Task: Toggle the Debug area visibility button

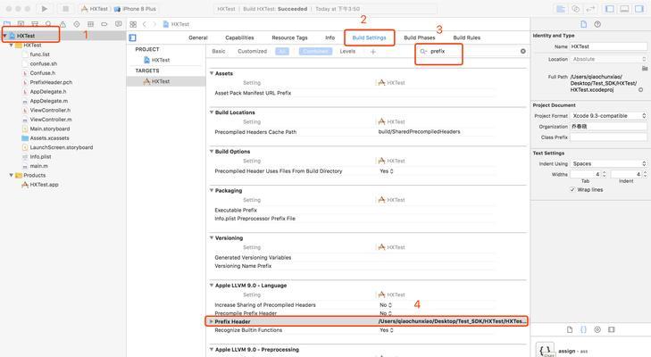Action: (x=624, y=9)
